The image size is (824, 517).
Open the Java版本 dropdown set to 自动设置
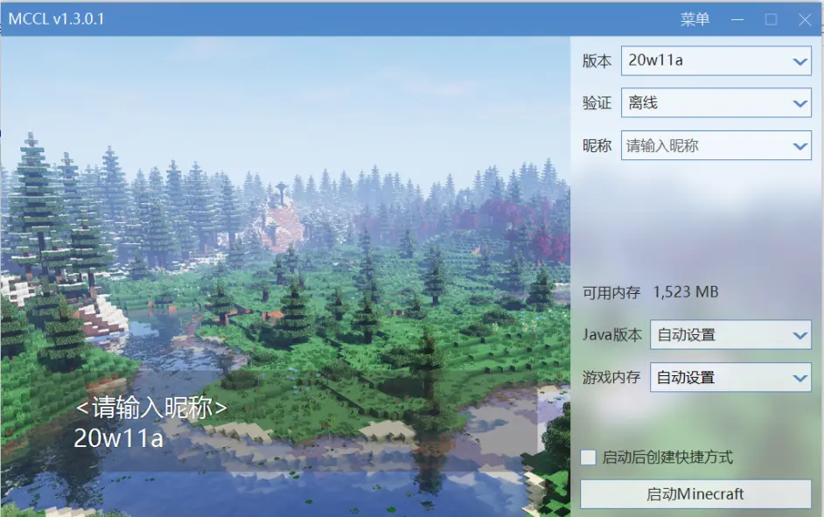[x=730, y=334]
